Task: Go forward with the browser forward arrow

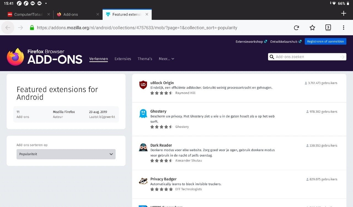Action: 20,28
